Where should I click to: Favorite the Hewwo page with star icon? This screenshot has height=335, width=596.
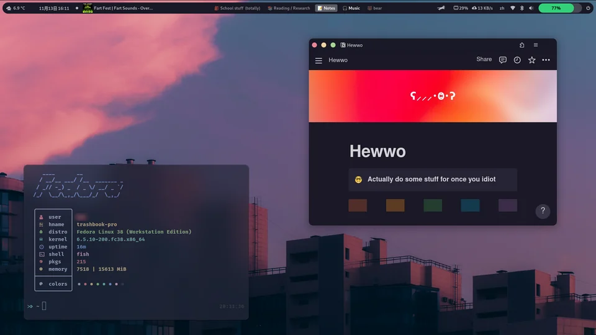coord(532,60)
